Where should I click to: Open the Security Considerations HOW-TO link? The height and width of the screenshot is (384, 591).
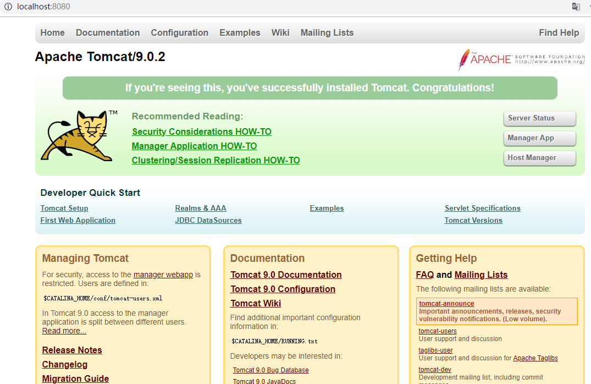[201, 131]
